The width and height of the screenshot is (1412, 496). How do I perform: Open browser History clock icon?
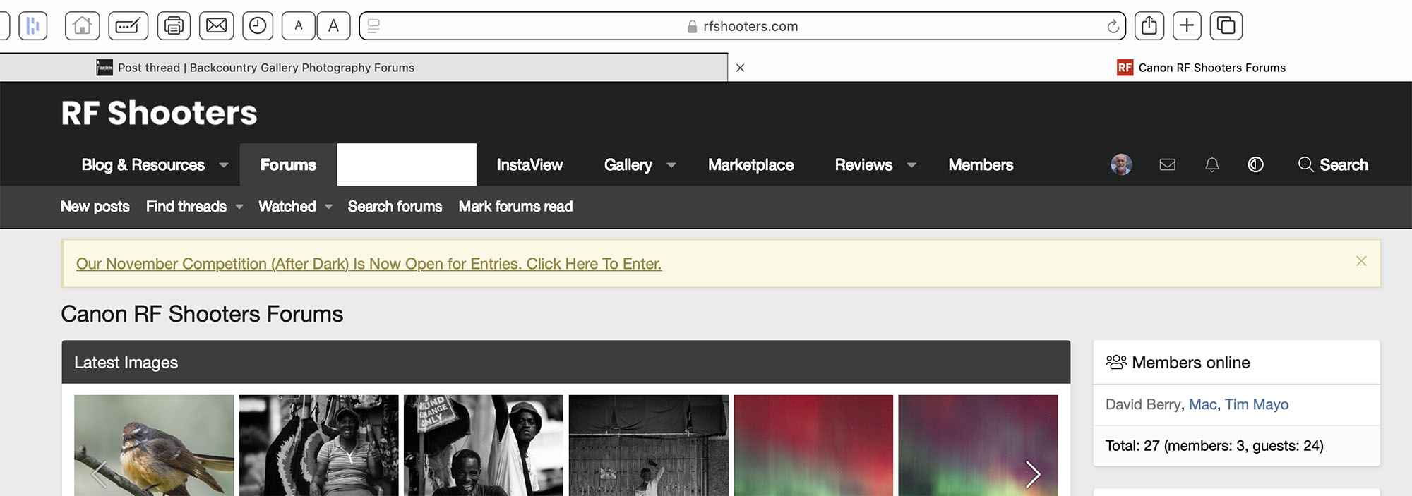pyautogui.click(x=258, y=26)
